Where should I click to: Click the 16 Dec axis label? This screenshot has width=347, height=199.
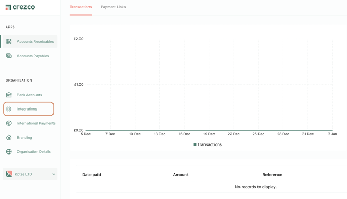tap(184, 134)
